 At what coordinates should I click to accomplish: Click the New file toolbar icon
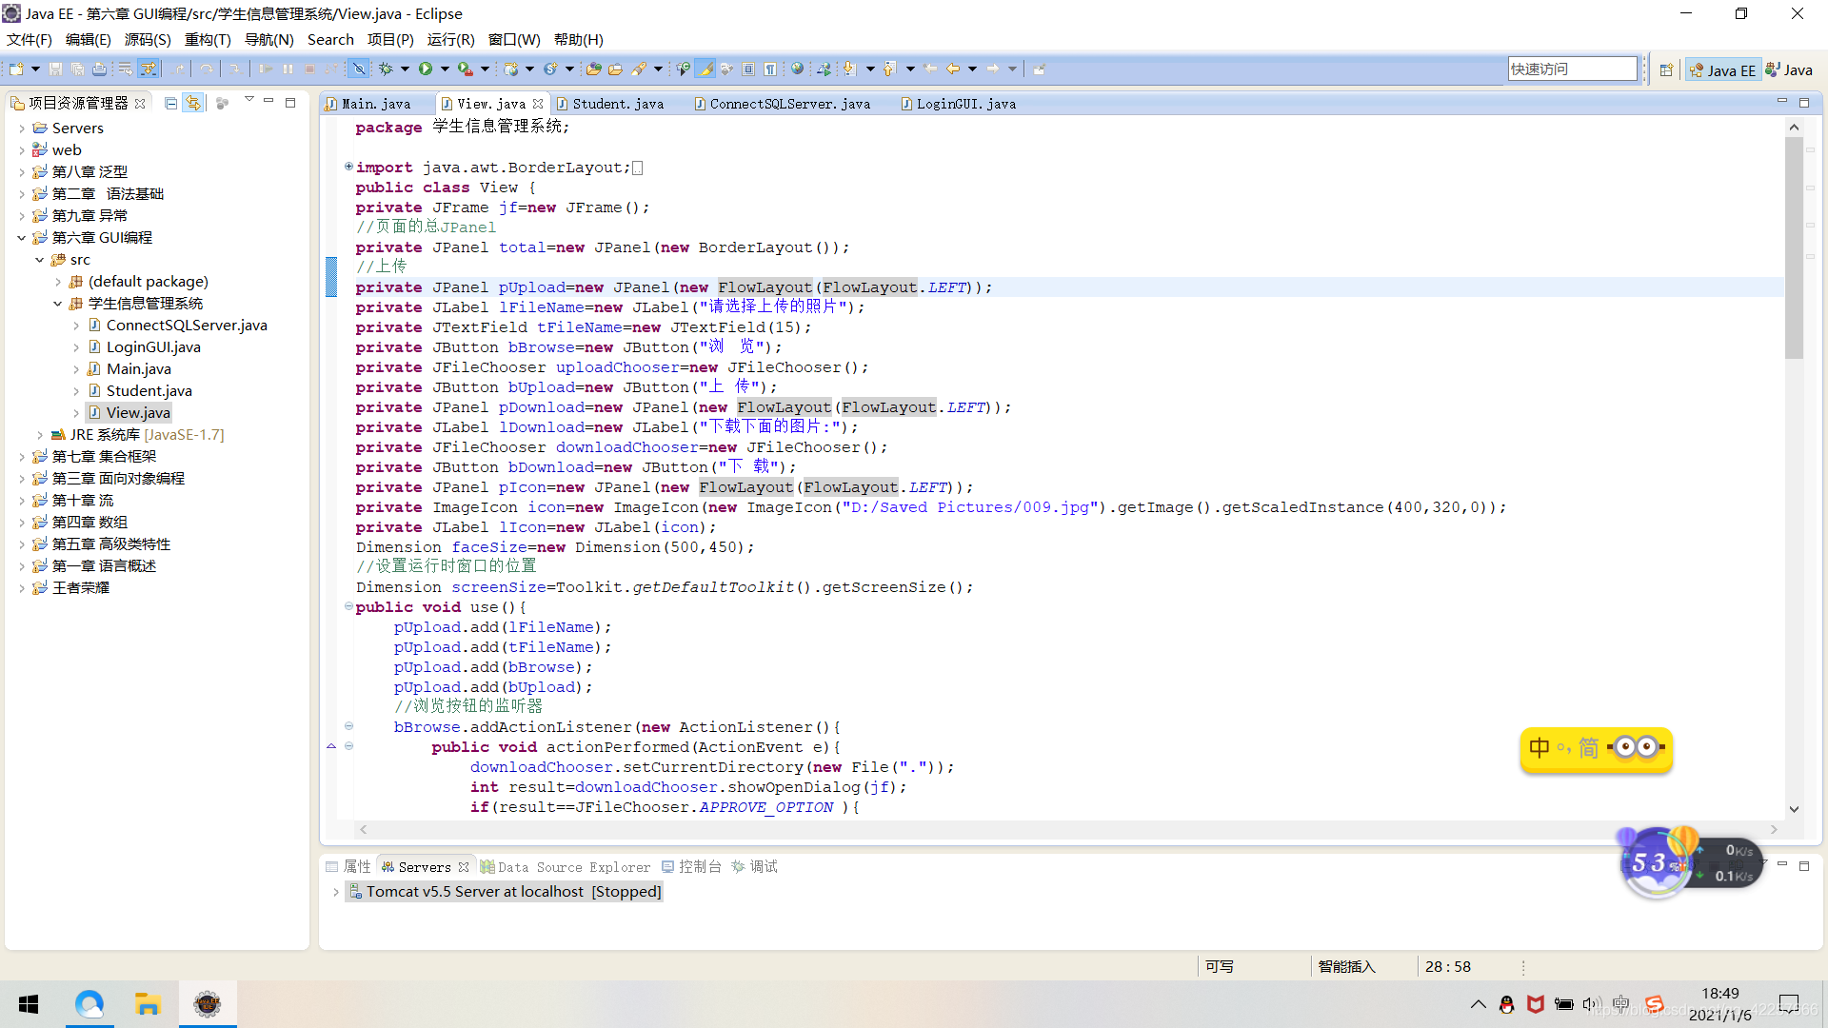tap(17, 69)
